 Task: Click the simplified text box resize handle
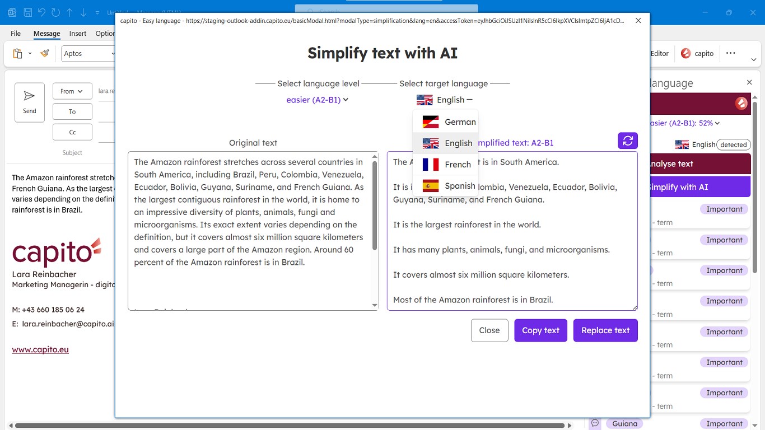[635, 307]
